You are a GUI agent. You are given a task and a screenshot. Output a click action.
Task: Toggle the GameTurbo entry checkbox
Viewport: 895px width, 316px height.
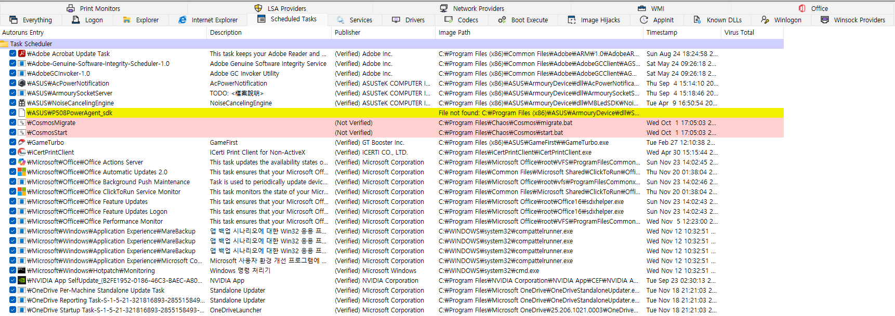click(x=12, y=142)
